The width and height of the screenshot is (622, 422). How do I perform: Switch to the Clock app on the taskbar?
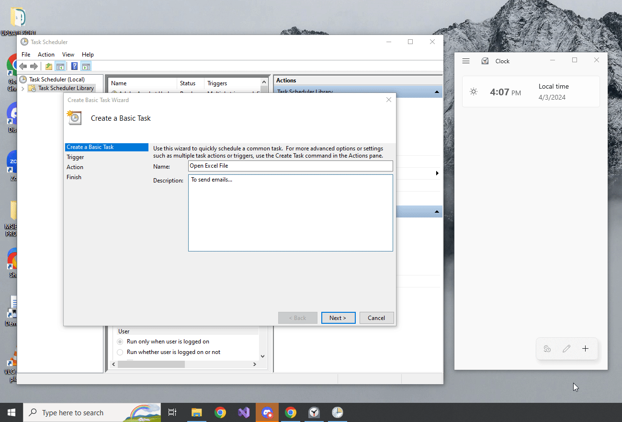coord(314,412)
